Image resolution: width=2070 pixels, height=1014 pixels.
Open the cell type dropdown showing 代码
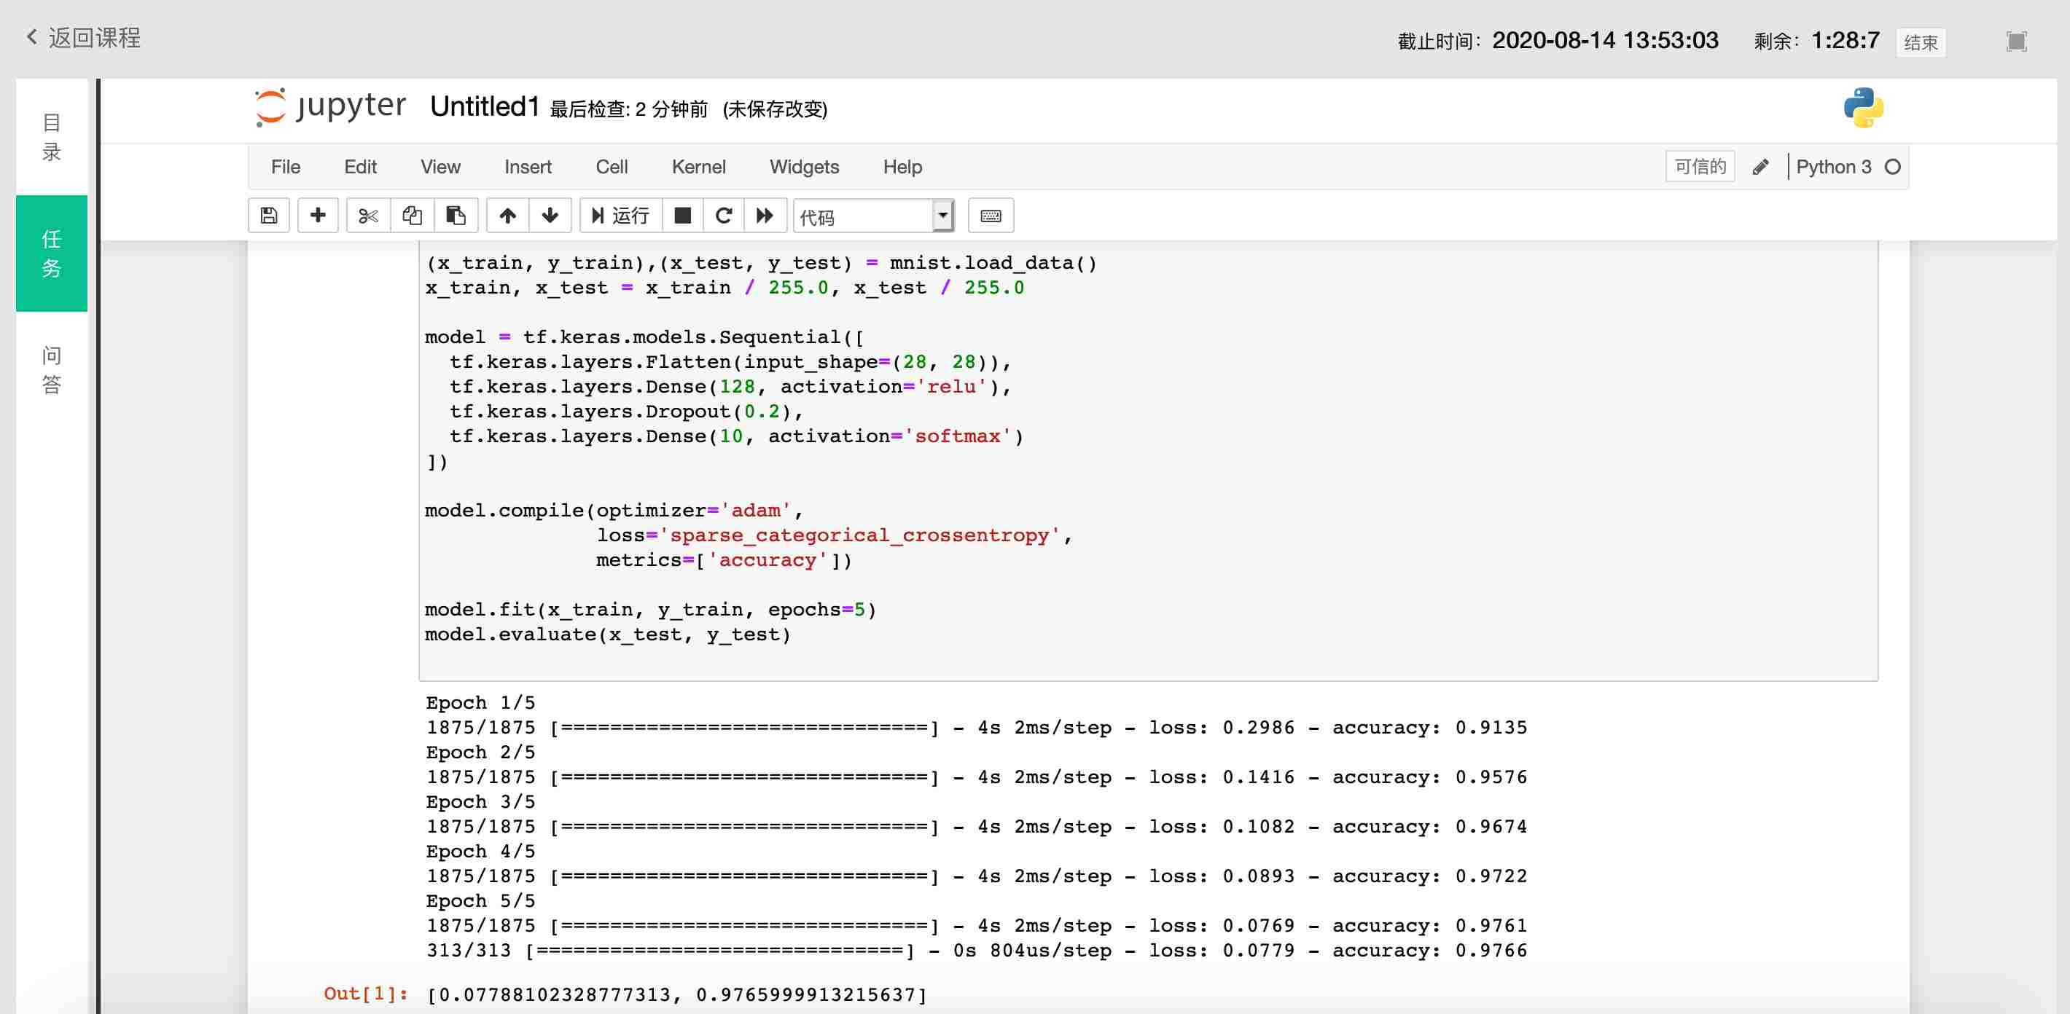[x=873, y=217]
